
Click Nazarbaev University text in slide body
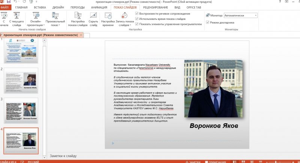coord(157,65)
